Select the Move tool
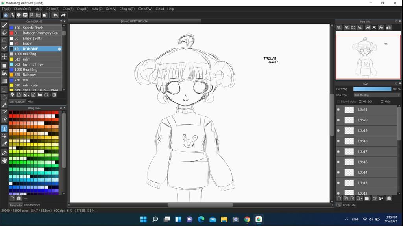Image resolution: width=403 pixels, height=226 pixels. coord(4,57)
